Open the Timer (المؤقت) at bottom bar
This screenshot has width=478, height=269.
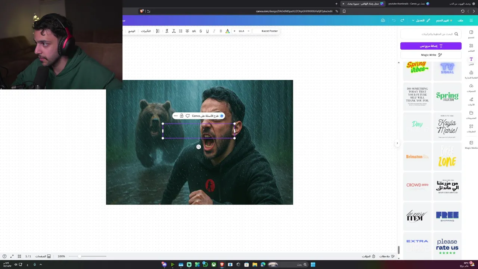(x=369, y=256)
